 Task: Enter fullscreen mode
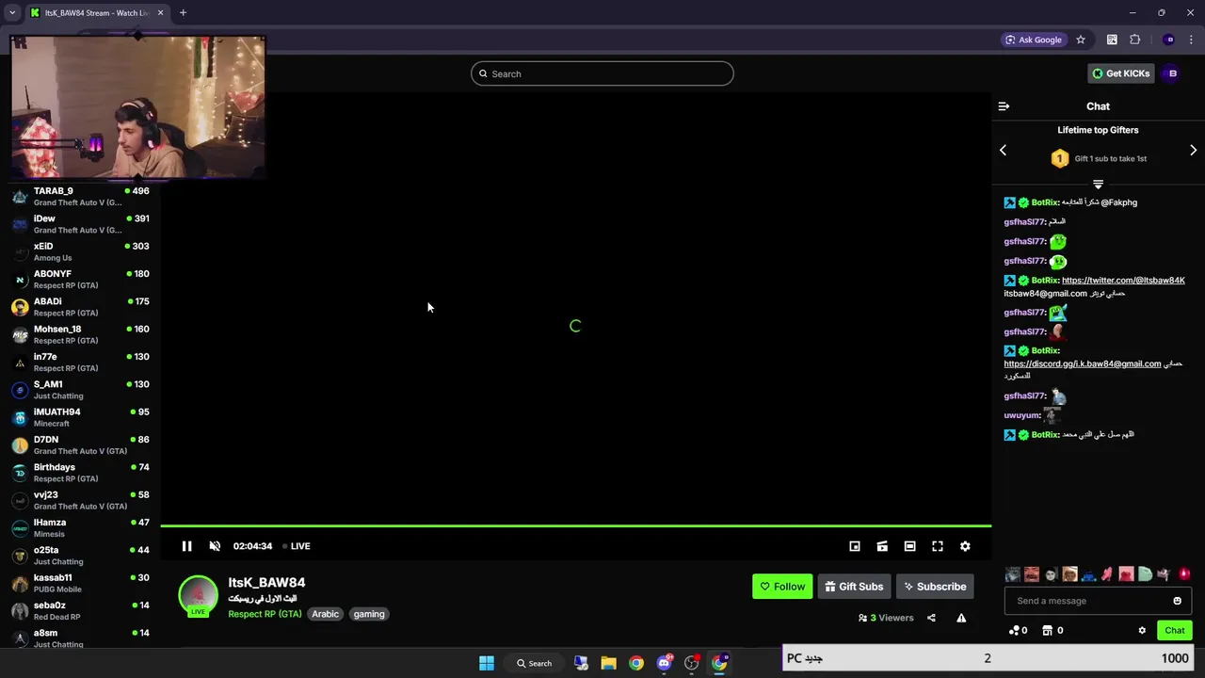pos(938,546)
